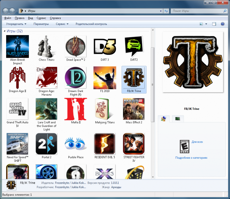Image resolution: width=230 pixels, height=199 pixels.
Task: Select Lara Croft and the Guardian of Light
Action: pos(47,109)
